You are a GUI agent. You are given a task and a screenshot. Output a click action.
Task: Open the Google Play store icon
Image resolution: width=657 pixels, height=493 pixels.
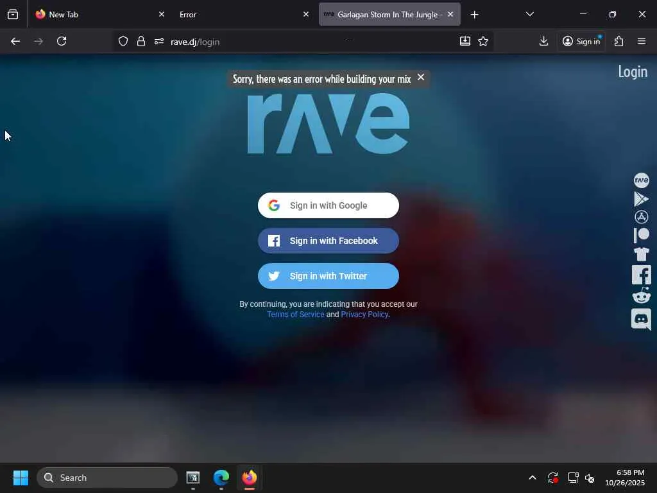click(x=641, y=199)
